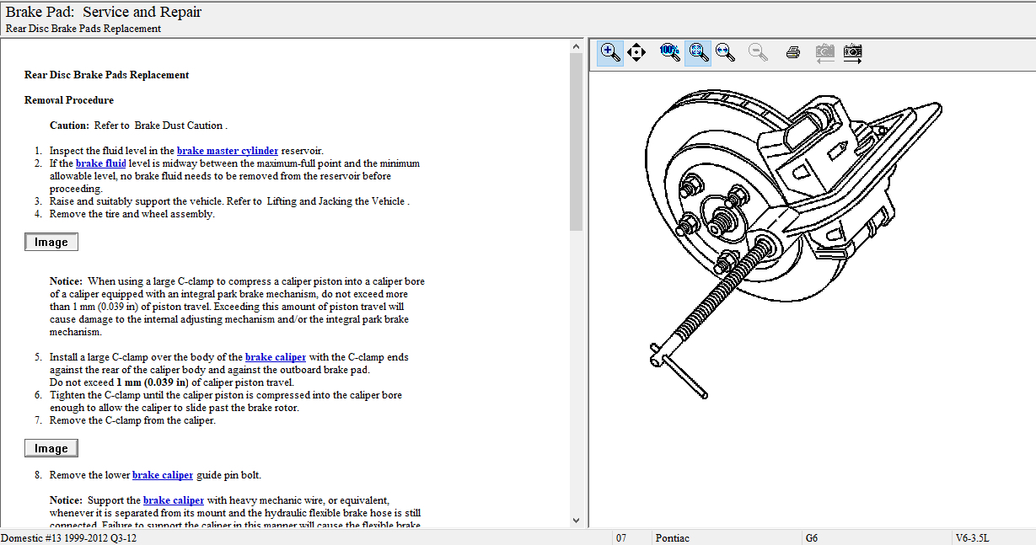Screen dimensions: 1036x545
Task: Select the zoom in magnifier tool
Action: tap(610, 53)
